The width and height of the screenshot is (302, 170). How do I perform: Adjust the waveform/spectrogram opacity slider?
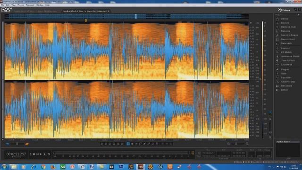click(17, 144)
